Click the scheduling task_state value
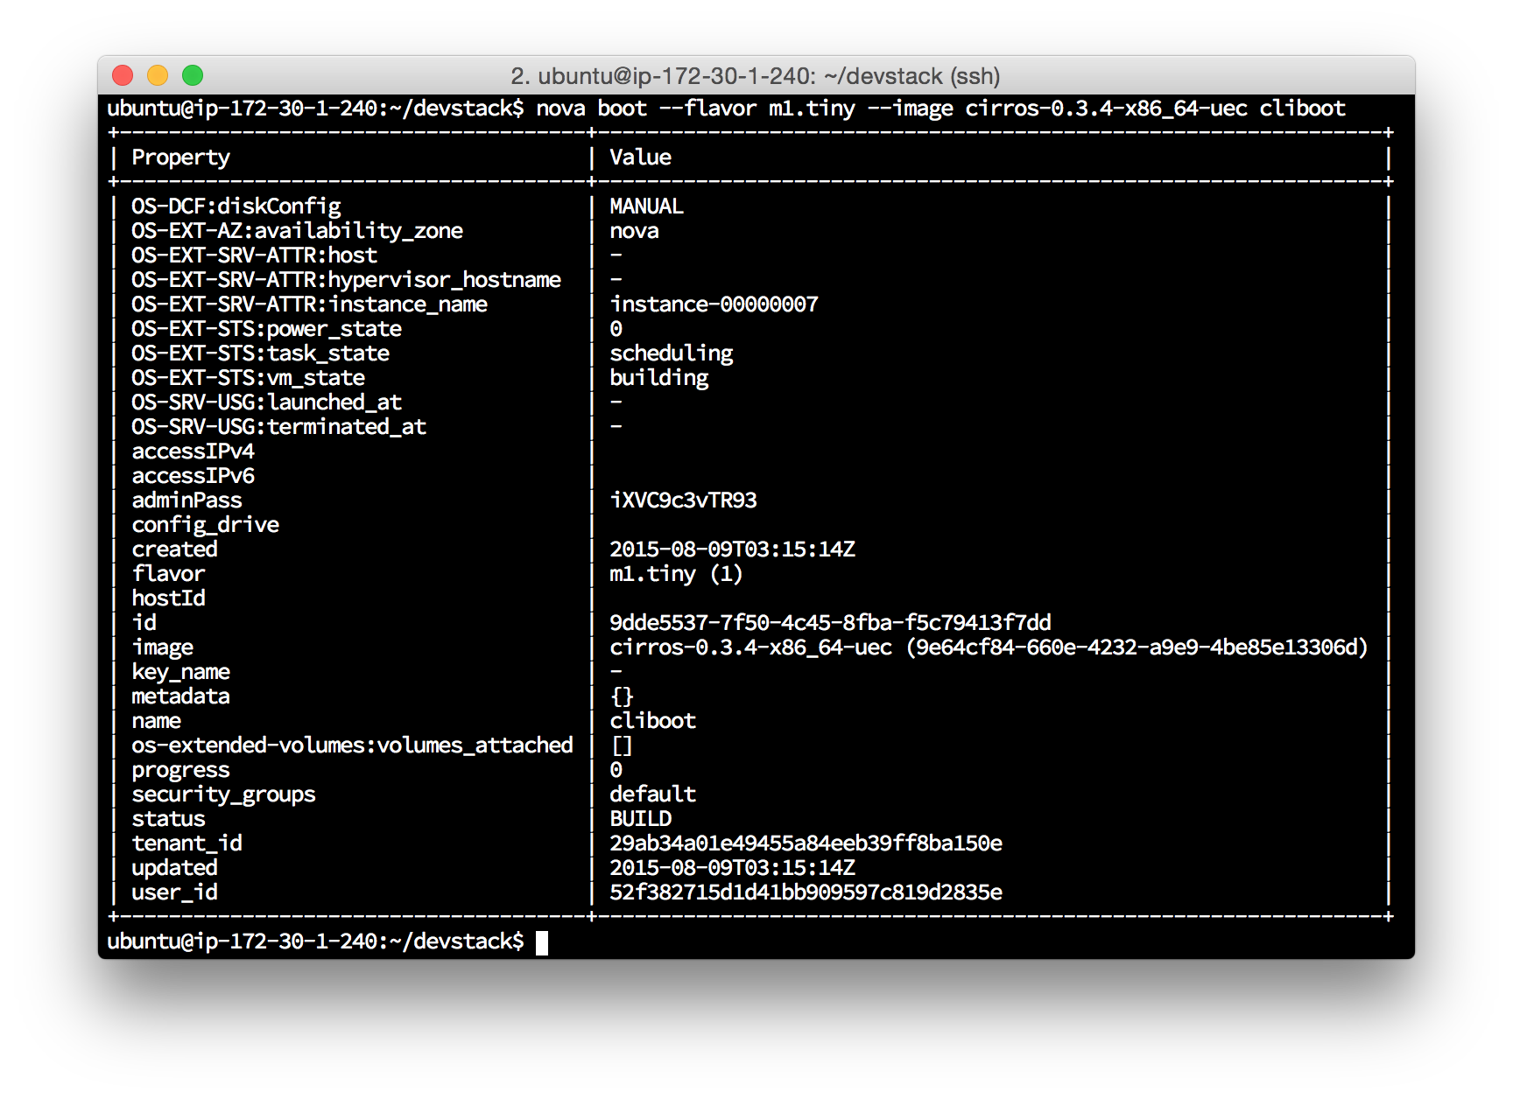 [x=671, y=353]
